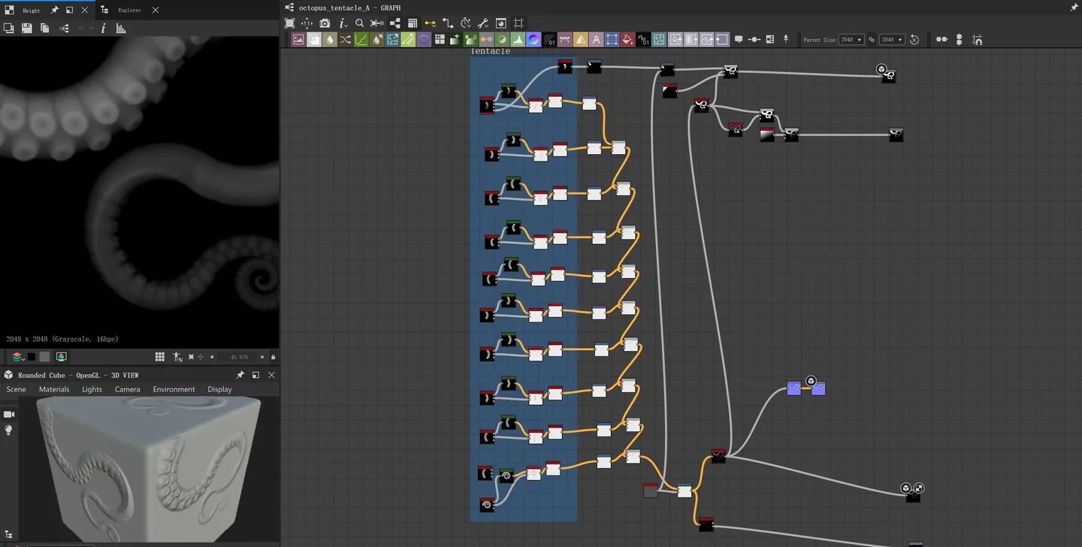Add a Text node from the node bar
Image resolution: width=1082 pixels, height=547 pixels.
(597, 40)
